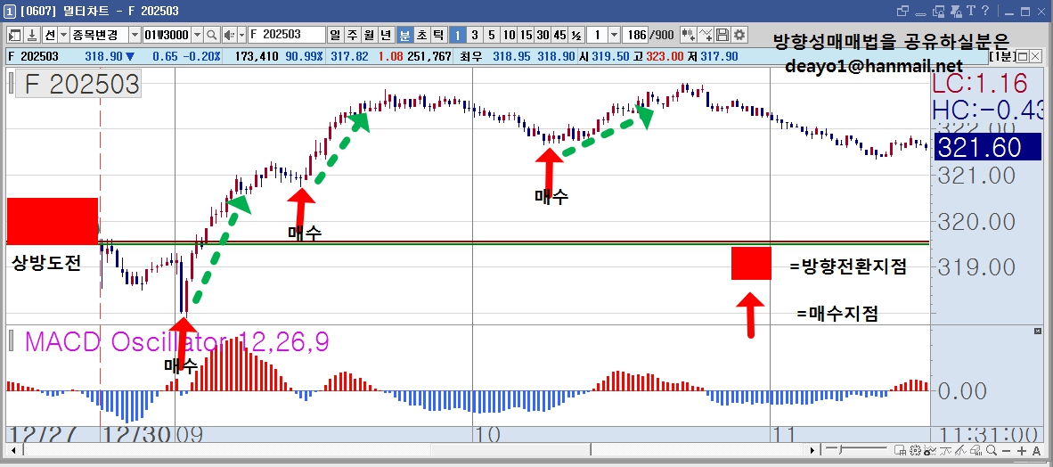Click the pin lock icon in title bar

coord(956,12)
